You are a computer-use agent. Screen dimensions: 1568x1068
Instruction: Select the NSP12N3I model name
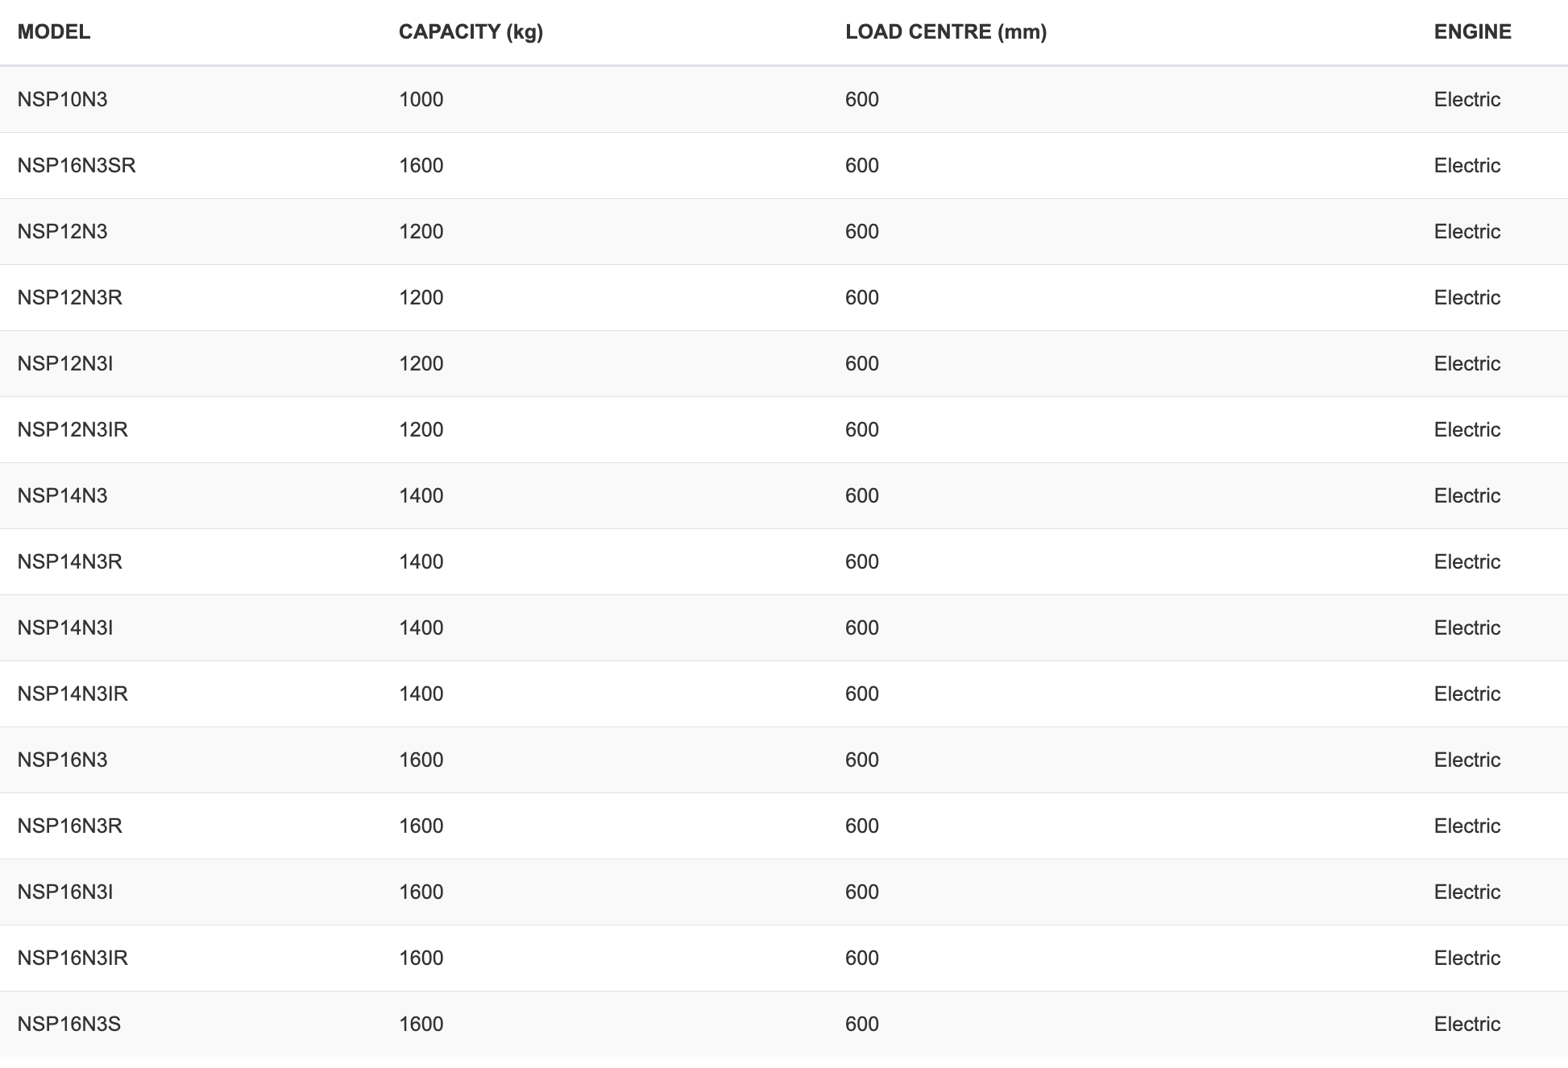pos(65,363)
